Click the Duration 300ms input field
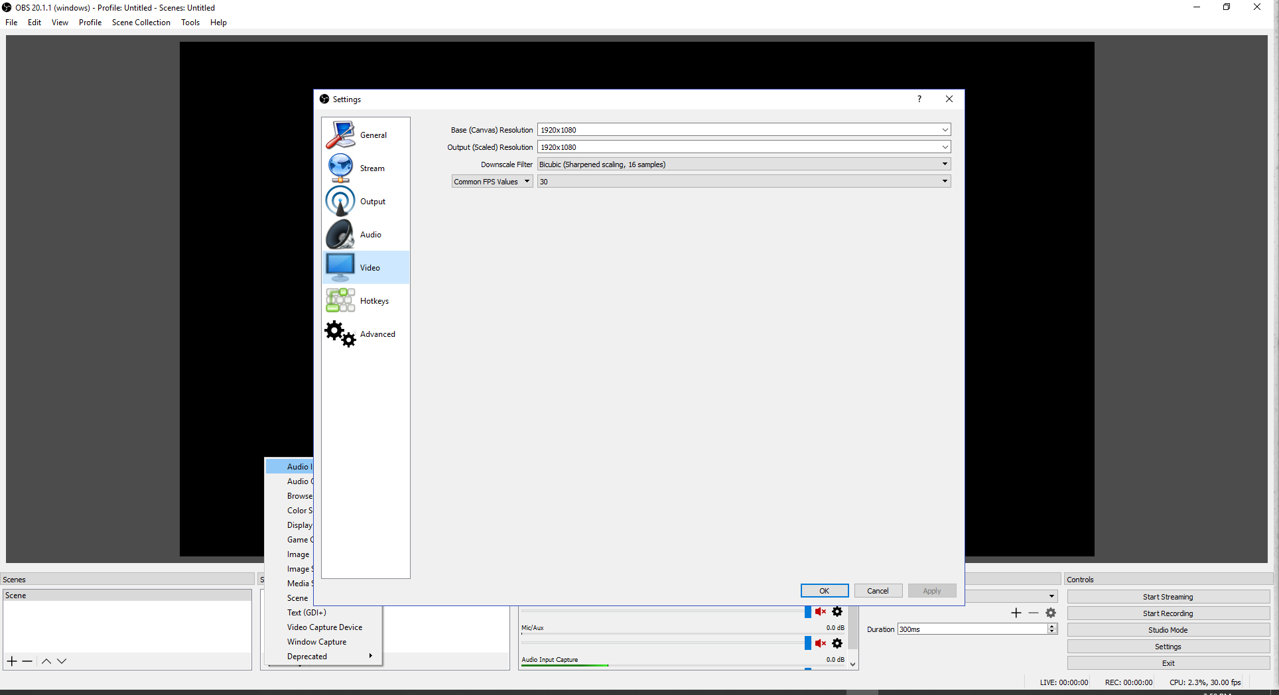Image resolution: width=1279 pixels, height=695 pixels. (973, 629)
